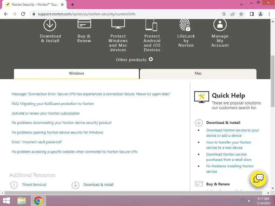Expand Other products plus icon
Image resolution: width=275 pixels, height=206 pixels.
(151, 59)
